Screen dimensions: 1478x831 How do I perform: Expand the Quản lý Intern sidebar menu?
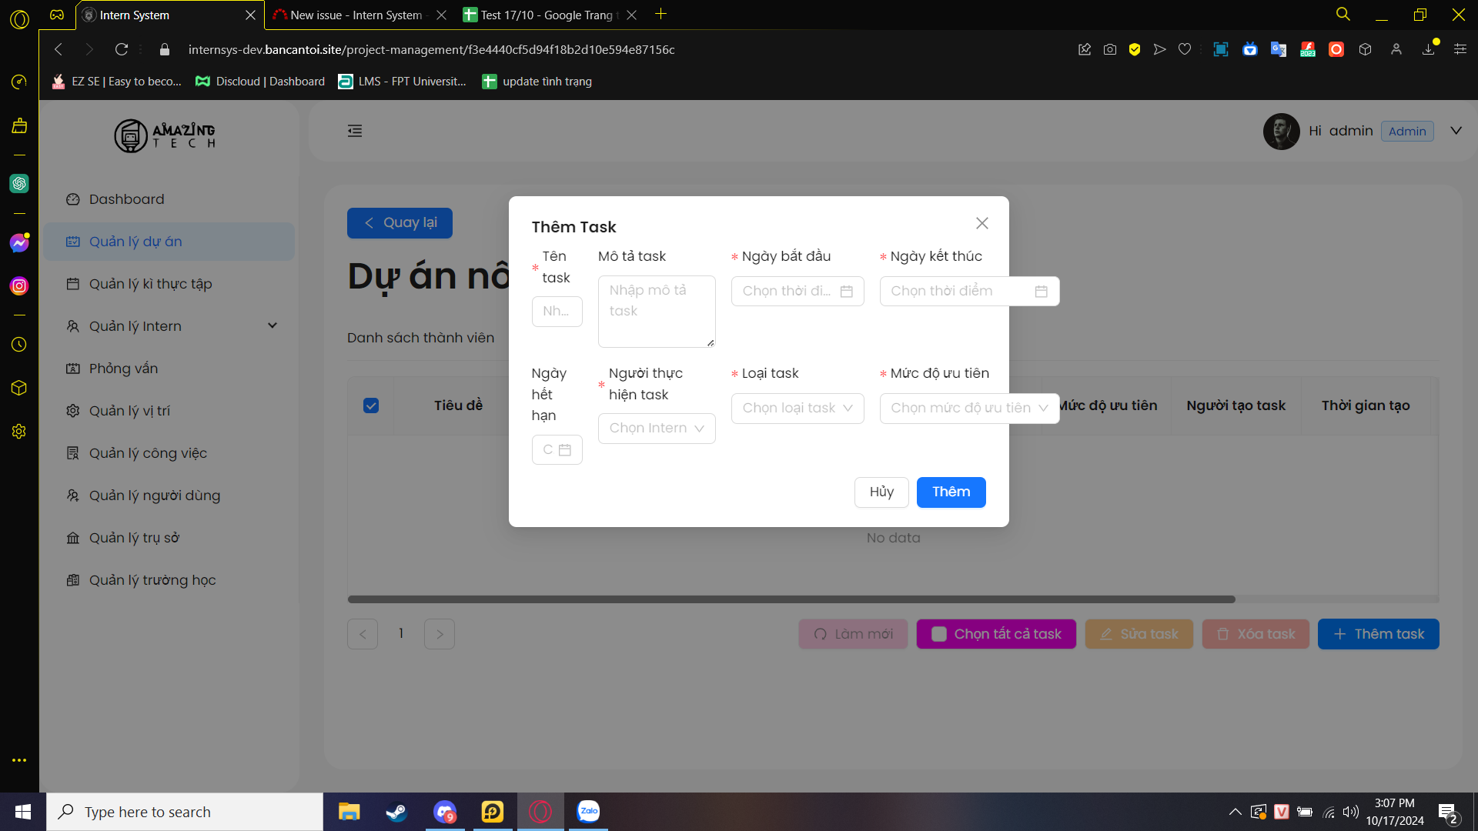click(x=169, y=326)
